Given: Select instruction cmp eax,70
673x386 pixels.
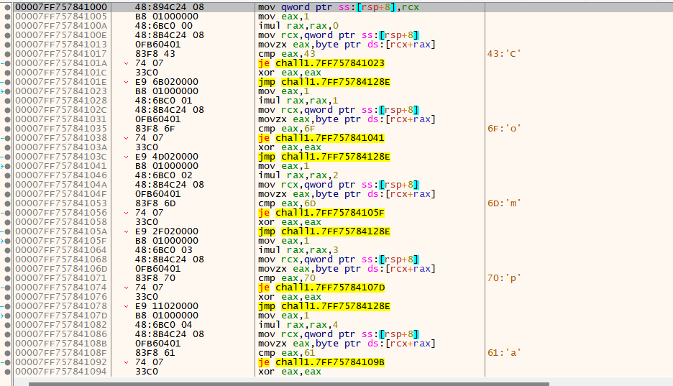Looking at the screenshot, I should pos(287,278).
